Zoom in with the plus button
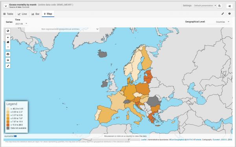This screenshot has width=236, height=147. pos(8,37)
